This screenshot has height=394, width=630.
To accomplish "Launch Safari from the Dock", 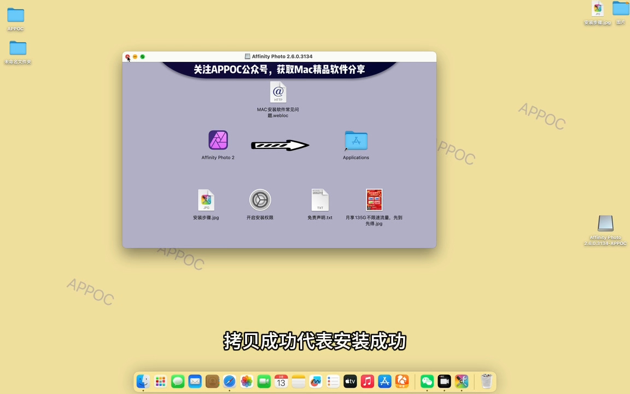I will pos(230,381).
